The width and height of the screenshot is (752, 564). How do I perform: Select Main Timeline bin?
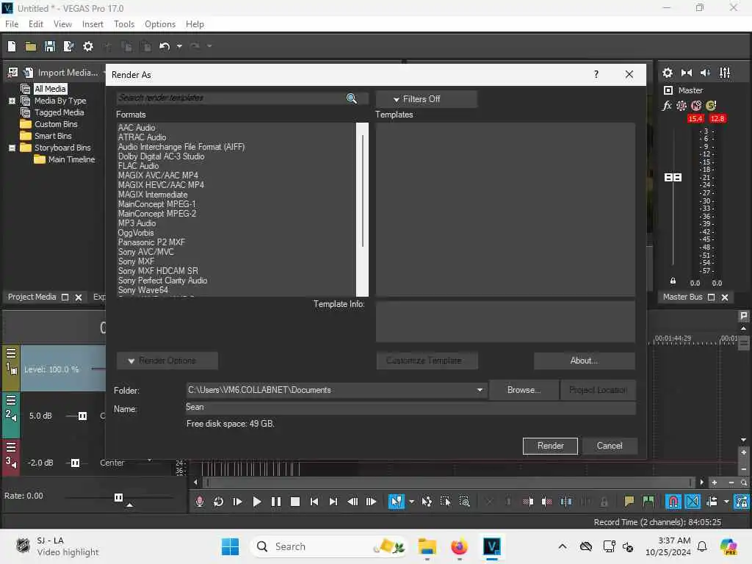[71, 159]
